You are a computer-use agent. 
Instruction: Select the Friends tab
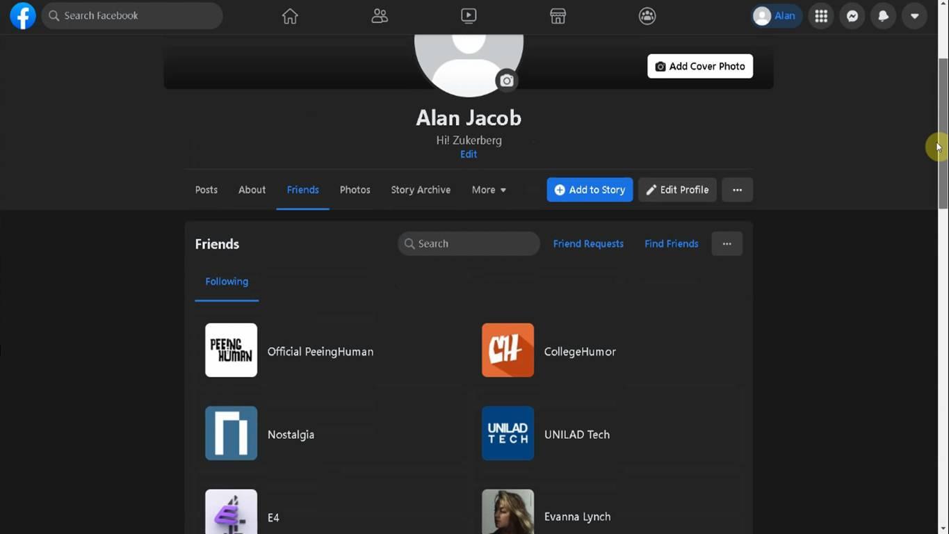(x=303, y=190)
